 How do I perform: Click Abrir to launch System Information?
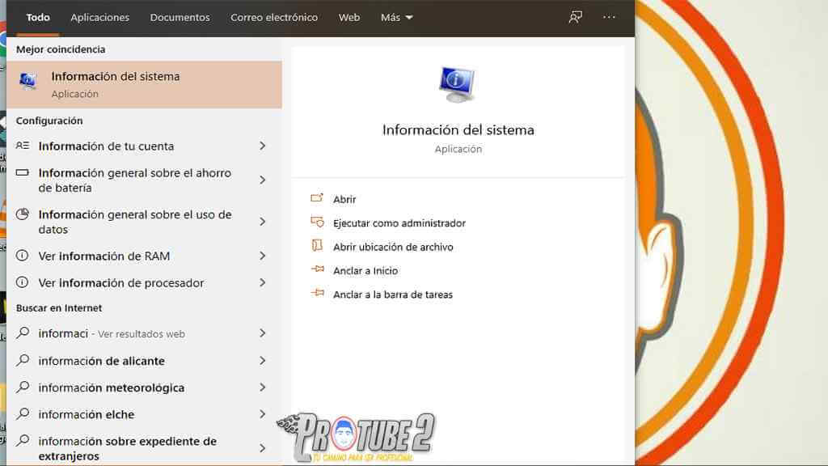tap(344, 199)
